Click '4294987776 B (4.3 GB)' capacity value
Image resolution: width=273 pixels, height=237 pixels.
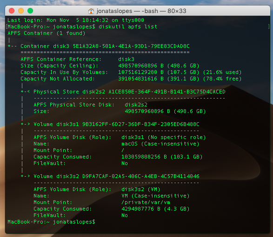155,209
